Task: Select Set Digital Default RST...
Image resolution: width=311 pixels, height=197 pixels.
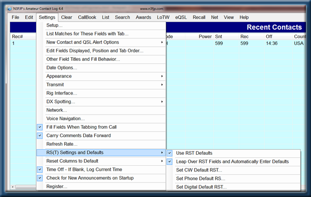Action: coord(233,187)
